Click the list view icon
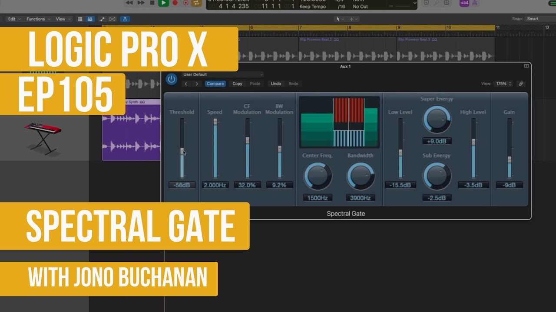 pyautogui.click(x=90, y=19)
